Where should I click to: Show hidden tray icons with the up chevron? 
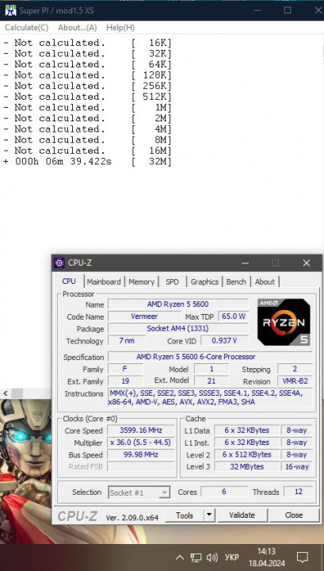pyautogui.click(x=179, y=558)
